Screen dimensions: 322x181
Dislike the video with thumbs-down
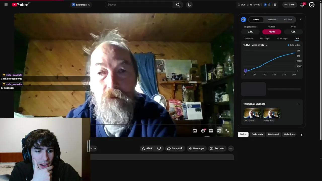click(x=159, y=148)
